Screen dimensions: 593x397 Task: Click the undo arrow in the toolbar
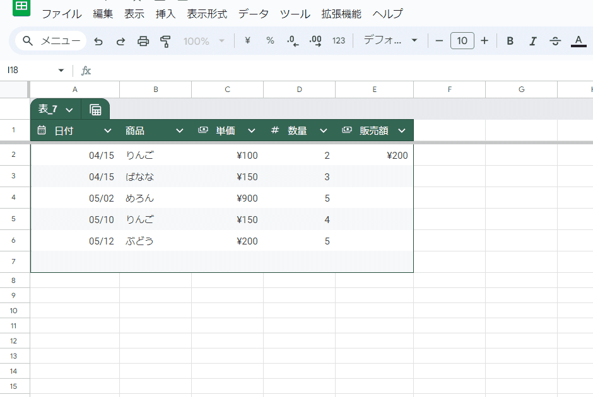(98, 41)
